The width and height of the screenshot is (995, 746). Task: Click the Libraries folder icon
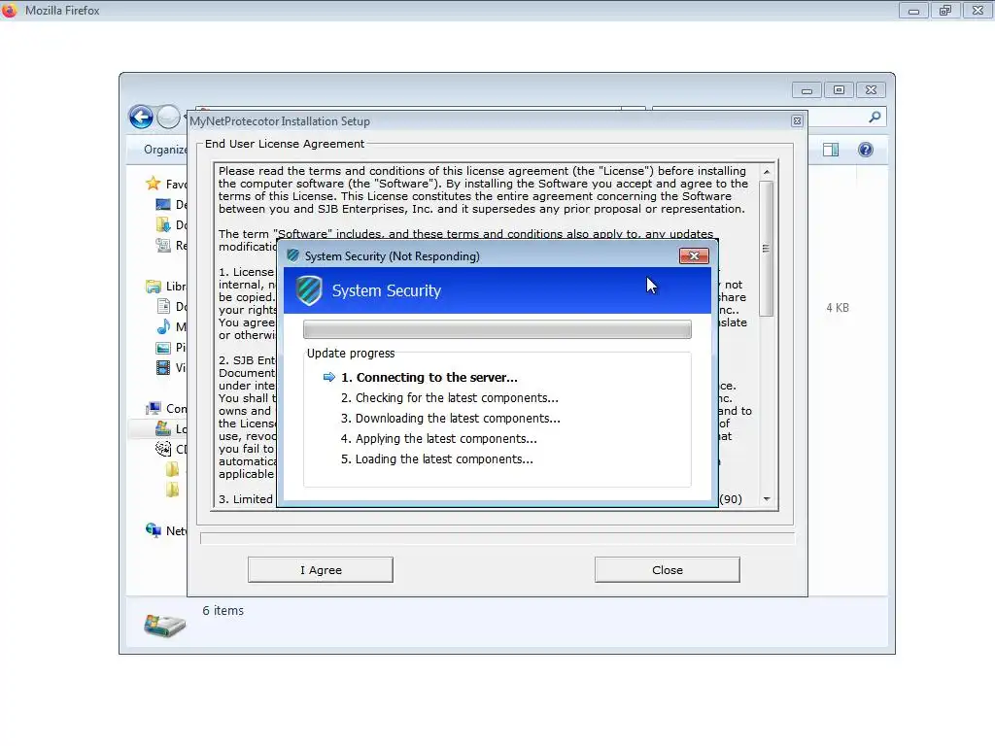(153, 287)
